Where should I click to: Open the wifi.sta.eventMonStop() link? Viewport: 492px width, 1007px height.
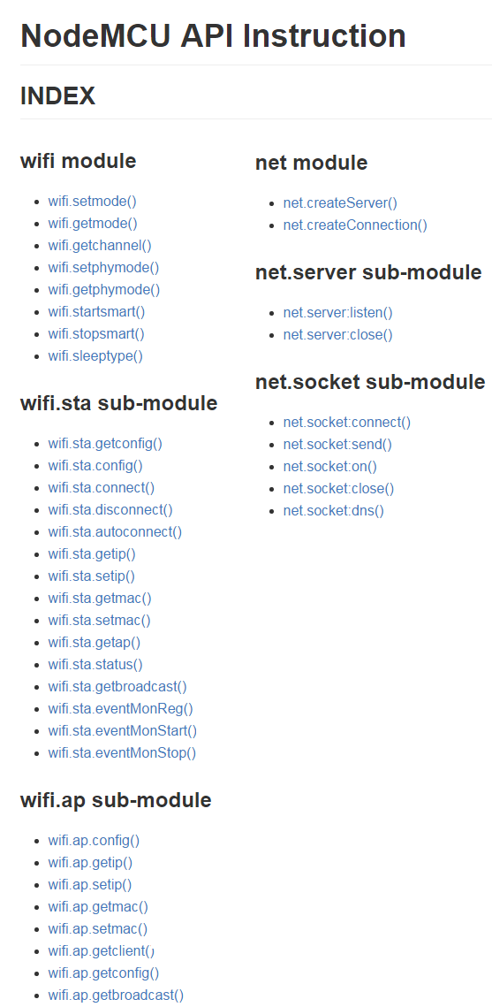(123, 752)
